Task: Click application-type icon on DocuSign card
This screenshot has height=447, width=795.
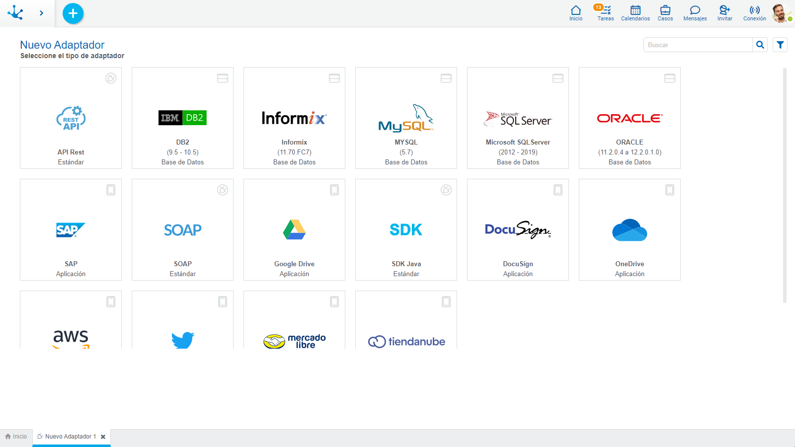Action: (558, 190)
